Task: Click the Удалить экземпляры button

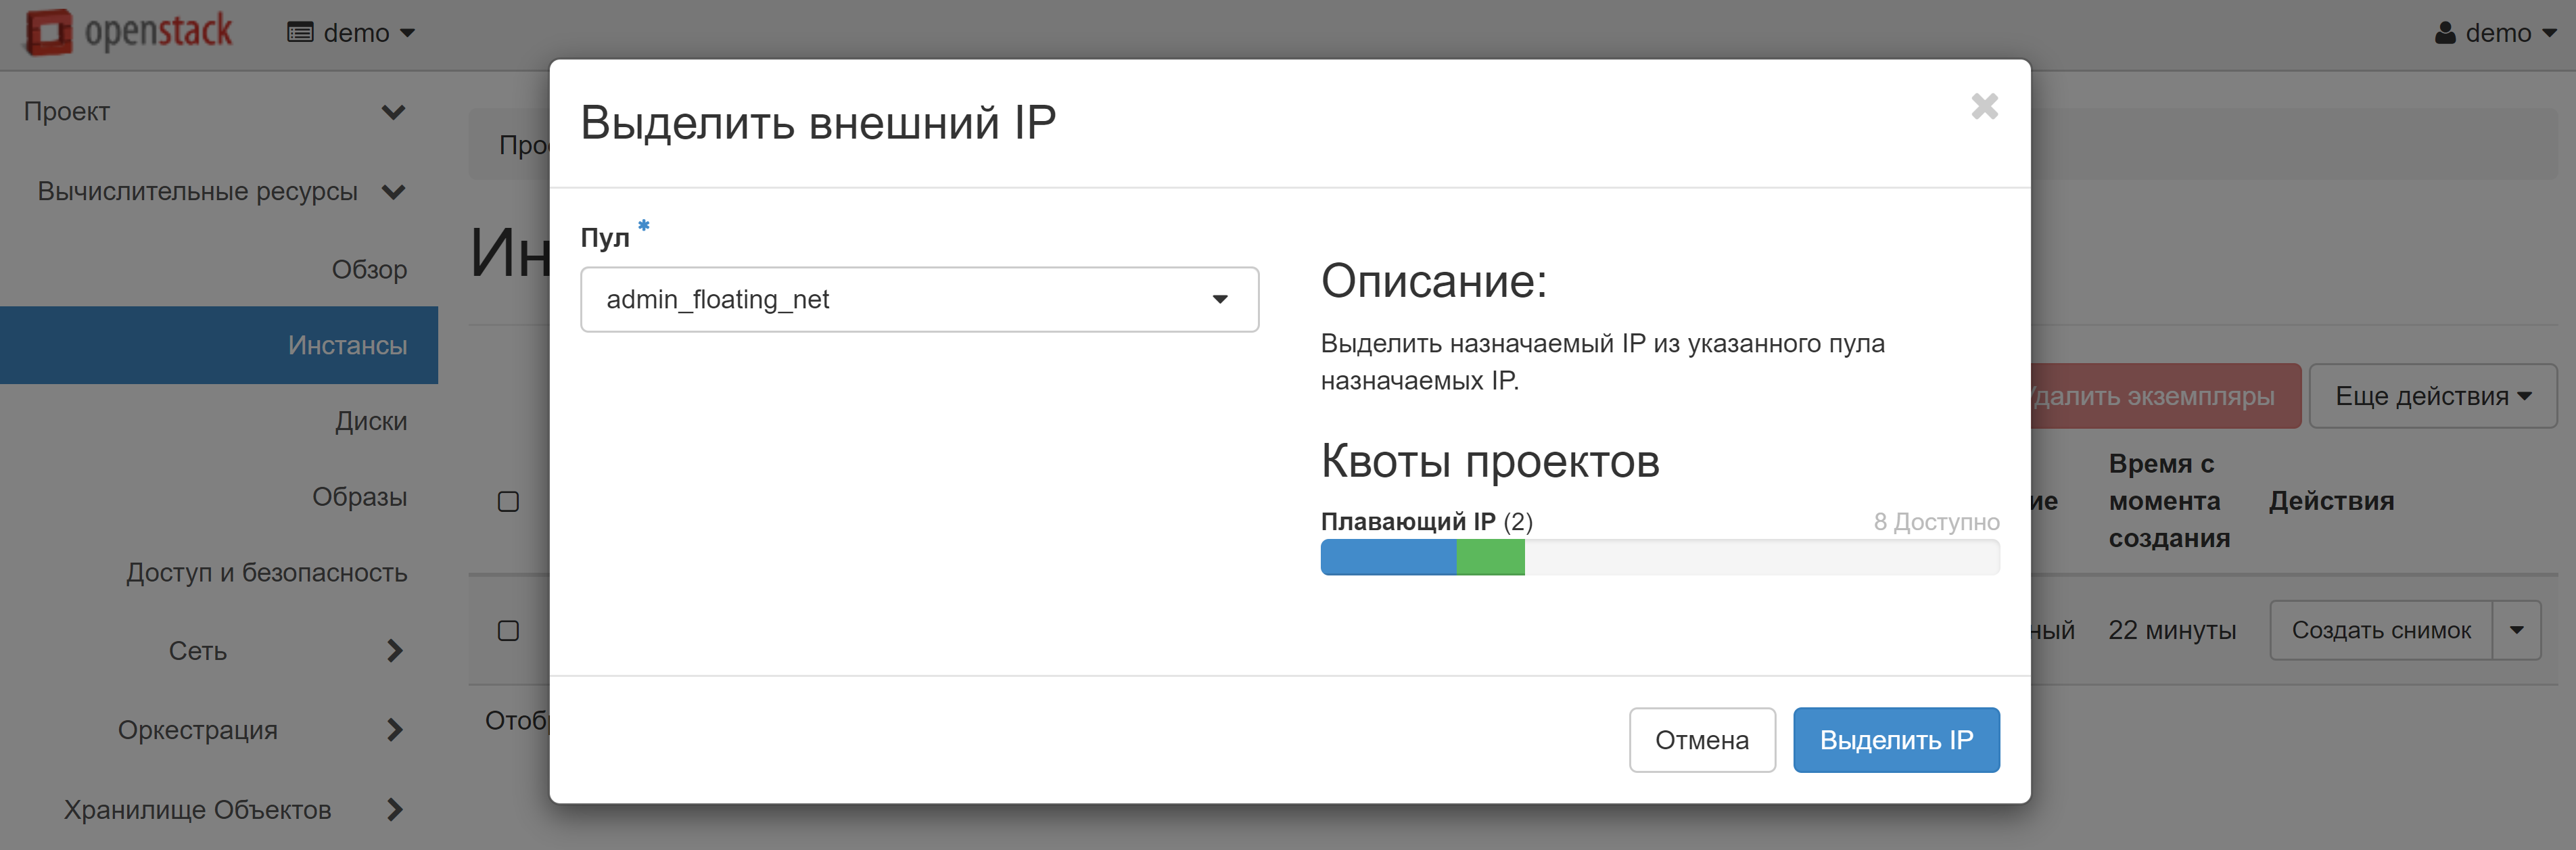Action: (2165, 396)
